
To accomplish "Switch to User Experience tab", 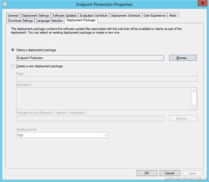I will 155,15.
